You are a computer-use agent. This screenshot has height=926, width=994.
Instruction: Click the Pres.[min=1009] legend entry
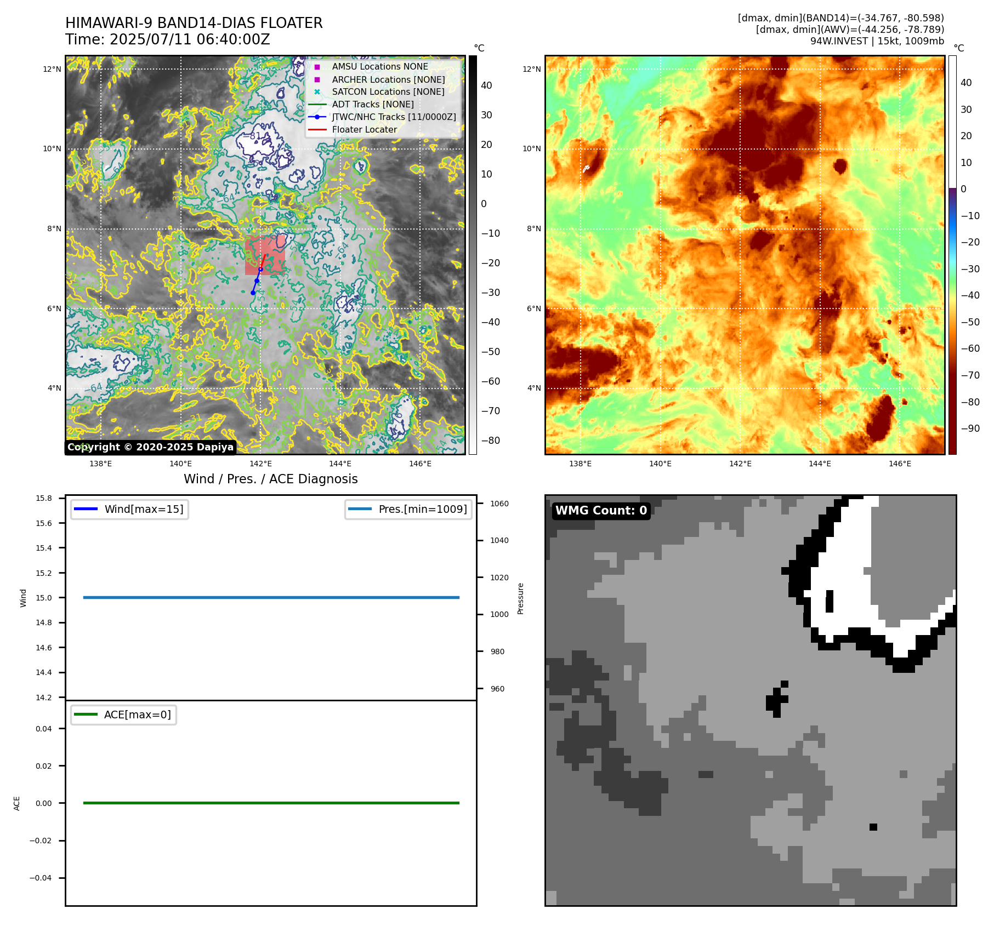(x=408, y=509)
